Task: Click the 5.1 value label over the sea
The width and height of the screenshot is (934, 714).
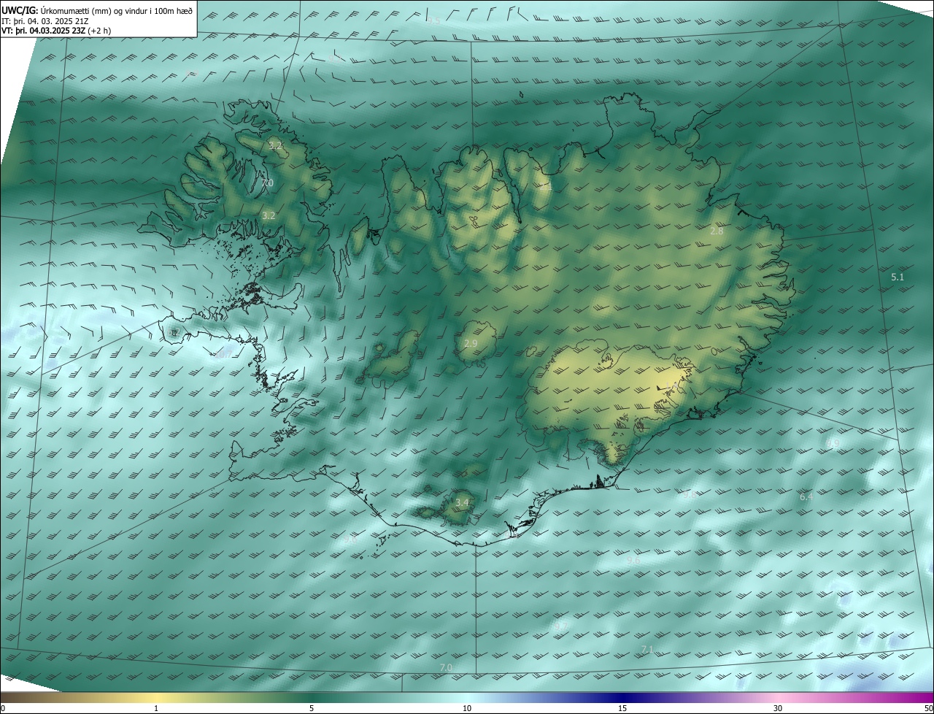Action: (898, 277)
